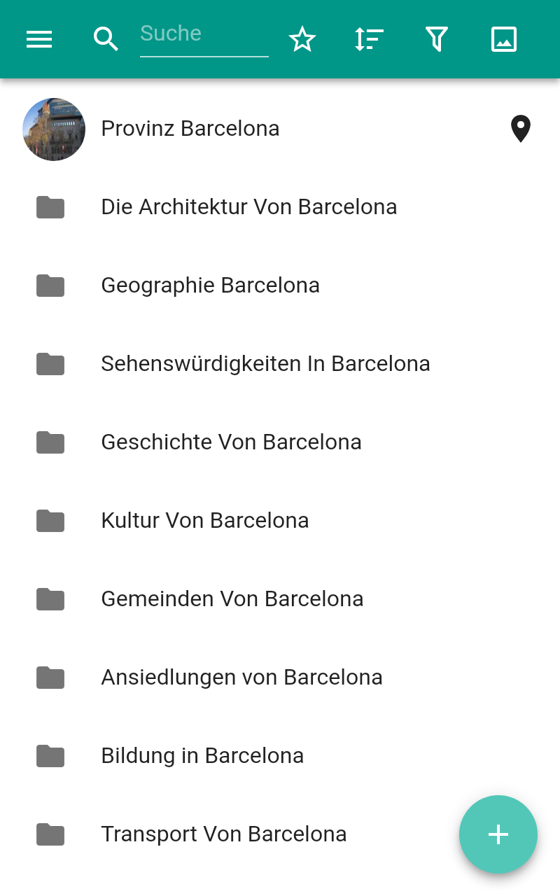Open the Kultur Von Barcelona entry
Image resolution: width=560 pixels, height=896 pixels.
pyautogui.click(x=205, y=521)
